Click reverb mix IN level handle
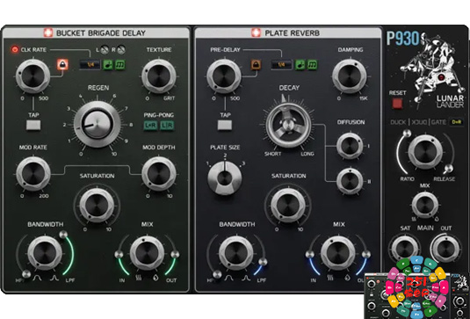 pyautogui.click(x=310, y=255)
